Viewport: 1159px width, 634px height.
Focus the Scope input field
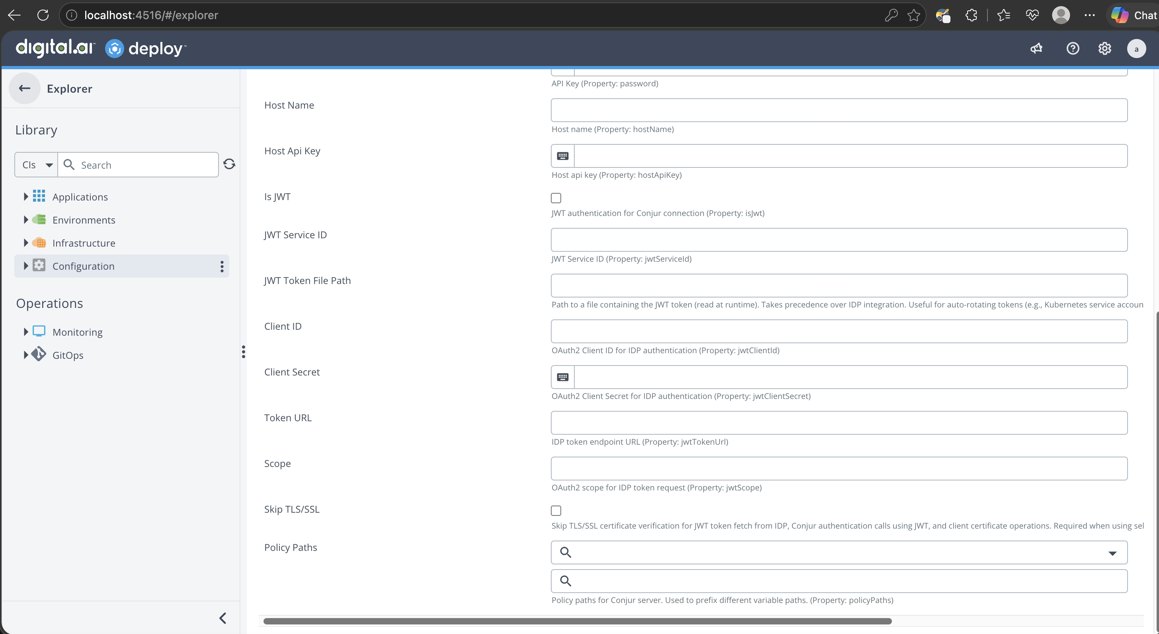[839, 469]
